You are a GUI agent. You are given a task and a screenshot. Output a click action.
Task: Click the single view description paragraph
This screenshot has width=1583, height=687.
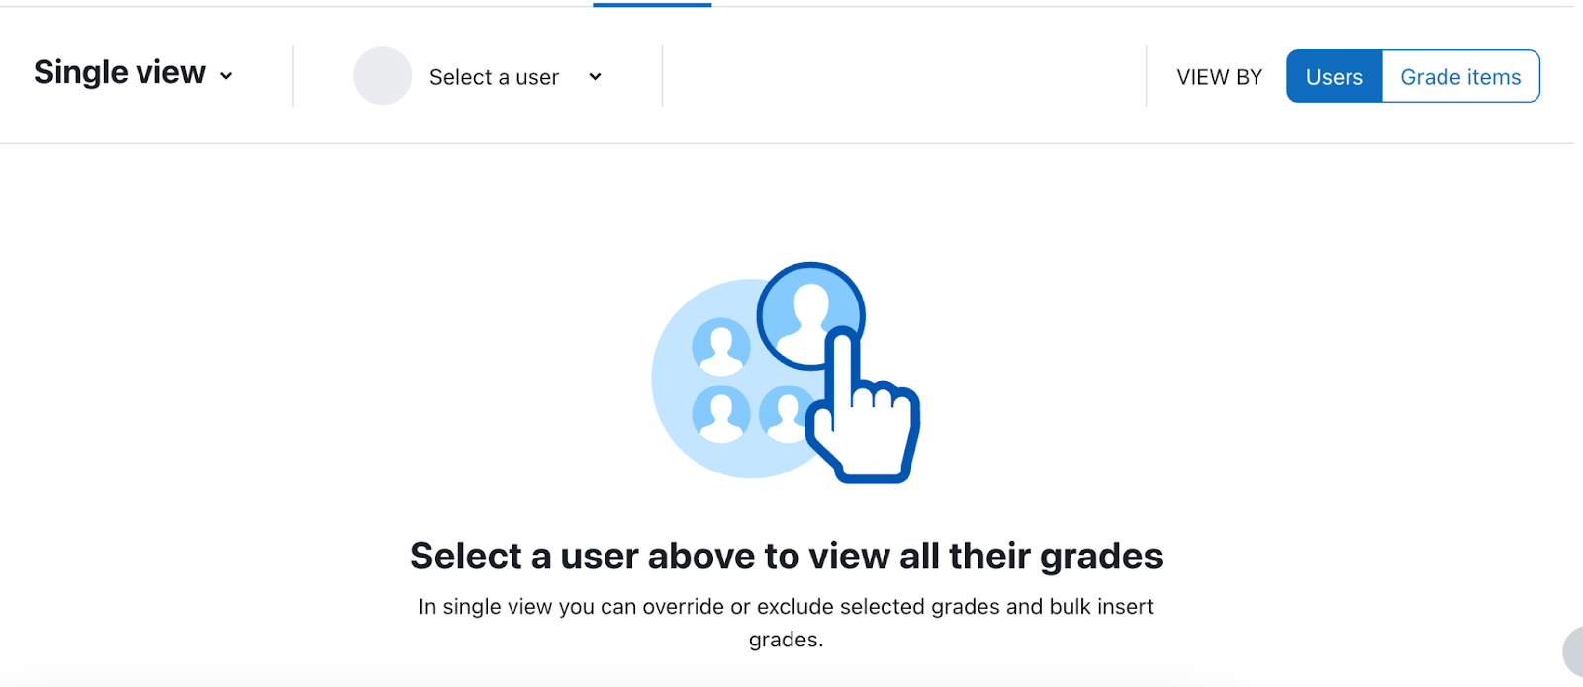click(786, 623)
